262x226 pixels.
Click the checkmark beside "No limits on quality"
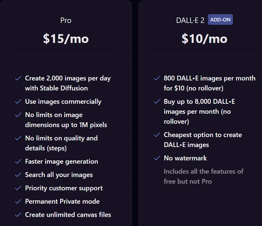point(18,138)
